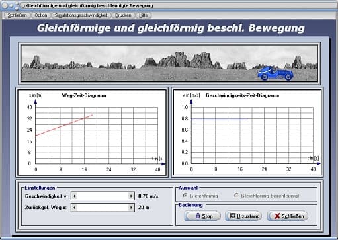Click the window title bar text

click(x=89, y=5)
